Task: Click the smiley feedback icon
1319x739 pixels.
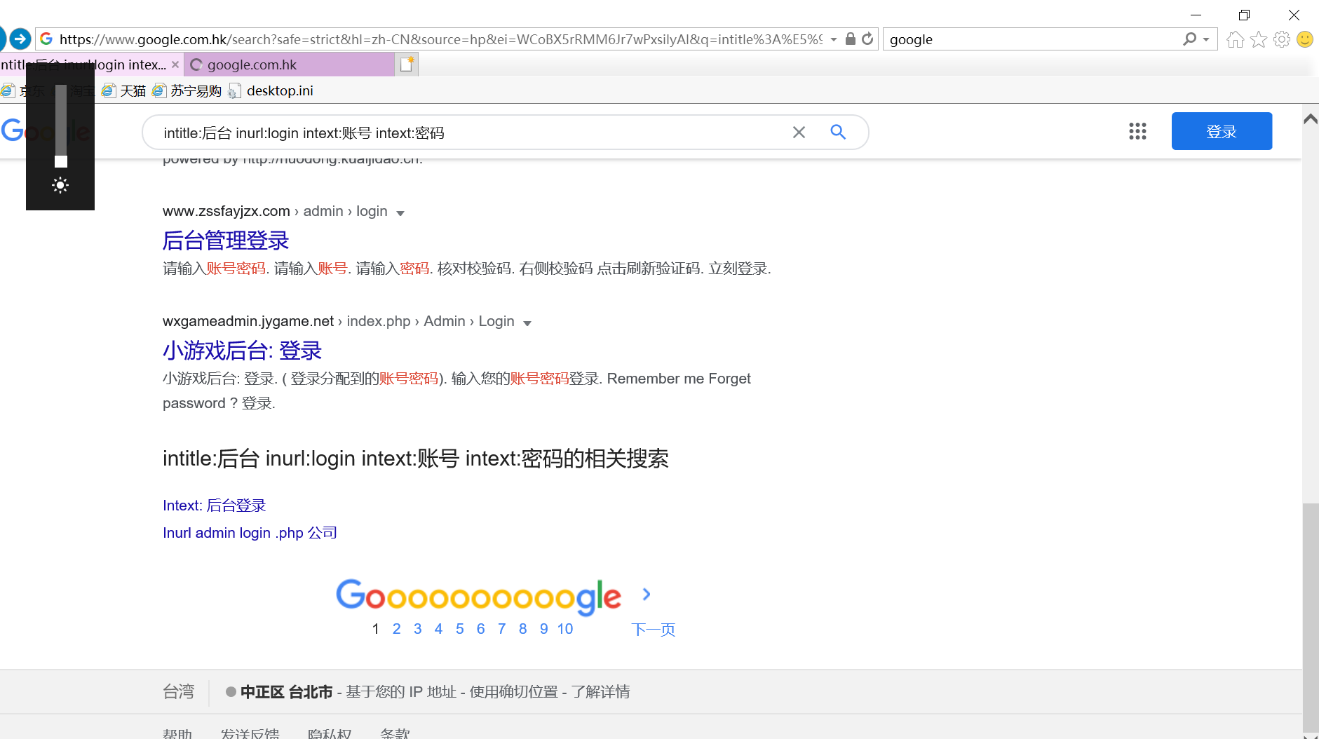Action: [1306, 39]
